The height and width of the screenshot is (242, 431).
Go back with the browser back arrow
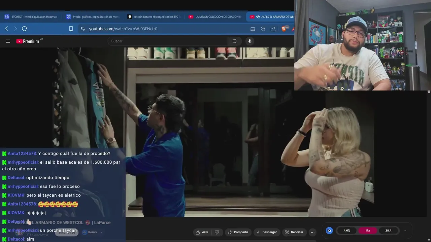[x=7, y=29]
